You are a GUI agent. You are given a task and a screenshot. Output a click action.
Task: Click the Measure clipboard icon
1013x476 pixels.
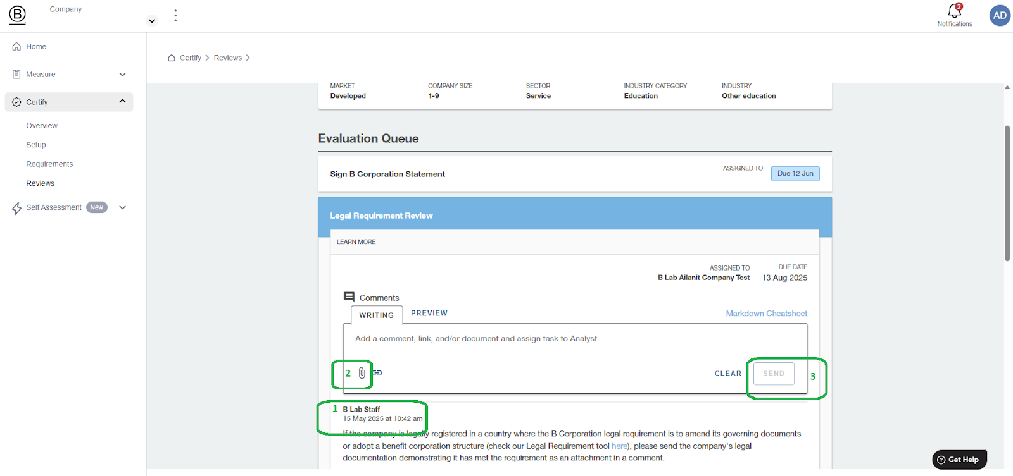16,75
